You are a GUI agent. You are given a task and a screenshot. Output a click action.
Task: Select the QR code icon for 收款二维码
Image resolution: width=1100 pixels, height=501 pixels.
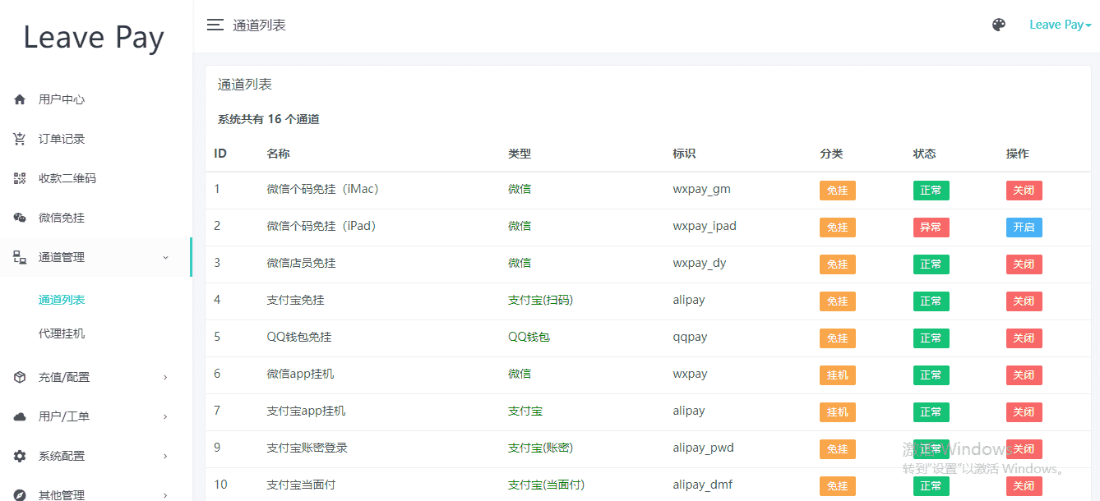click(x=20, y=178)
